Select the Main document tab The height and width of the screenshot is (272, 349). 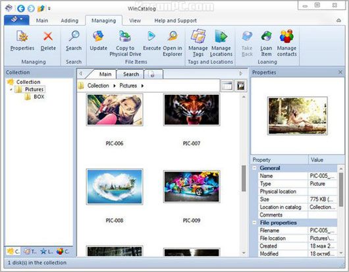(x=105, y=74)
